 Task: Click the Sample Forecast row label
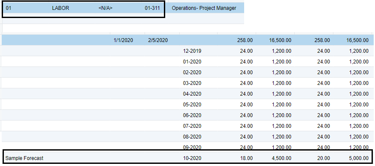24,158
